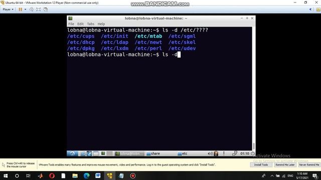The width and height of the screenshot is (321, 180).
Task: Open network connections icon in Lubuntu tray
Action: click(x=235, y=153)
